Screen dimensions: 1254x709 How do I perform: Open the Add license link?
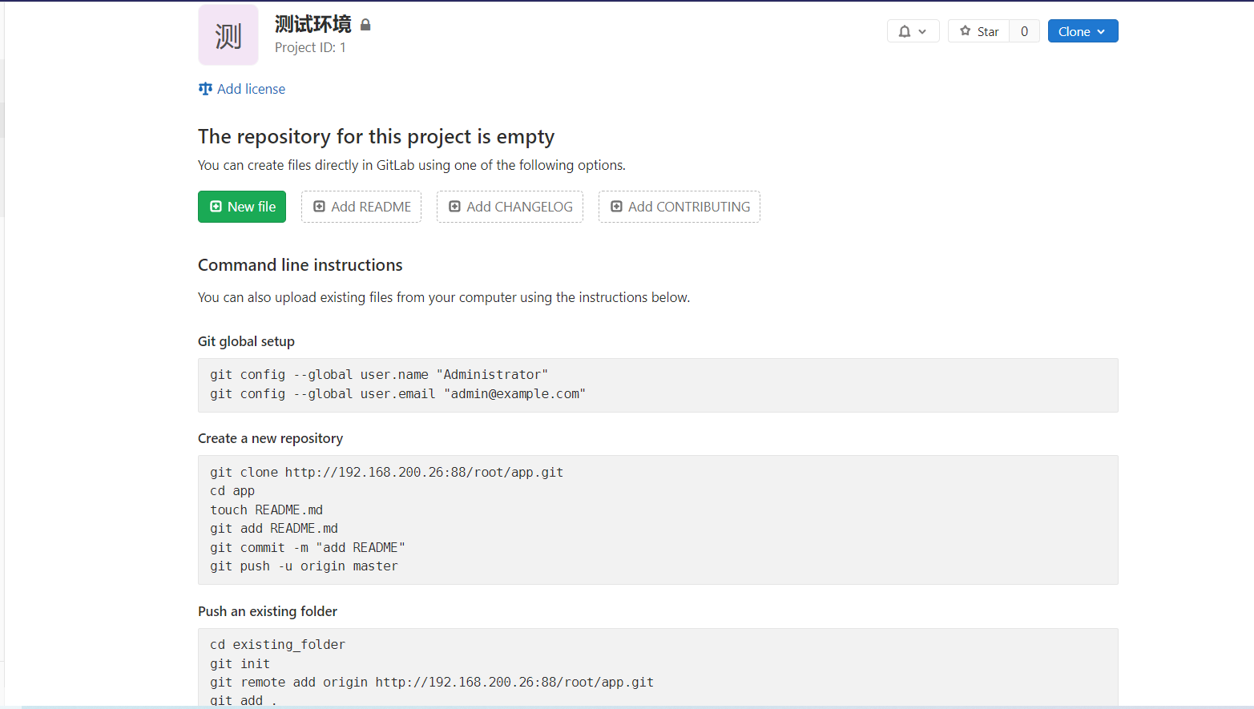tap(251, 89)
